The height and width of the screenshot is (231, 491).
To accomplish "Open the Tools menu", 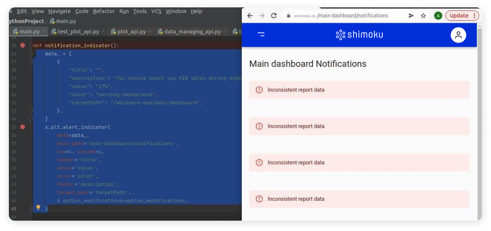I will pyautogui.click(x=140, y=11).
